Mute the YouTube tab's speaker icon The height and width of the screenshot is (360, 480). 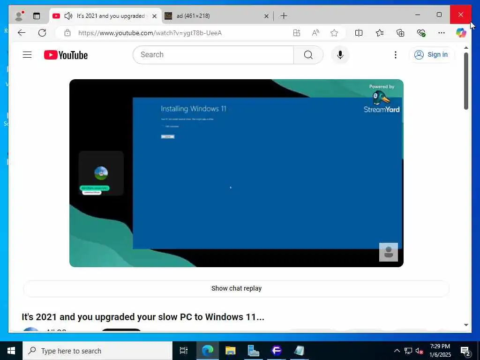pyautogui.click(x=68, y=16)
